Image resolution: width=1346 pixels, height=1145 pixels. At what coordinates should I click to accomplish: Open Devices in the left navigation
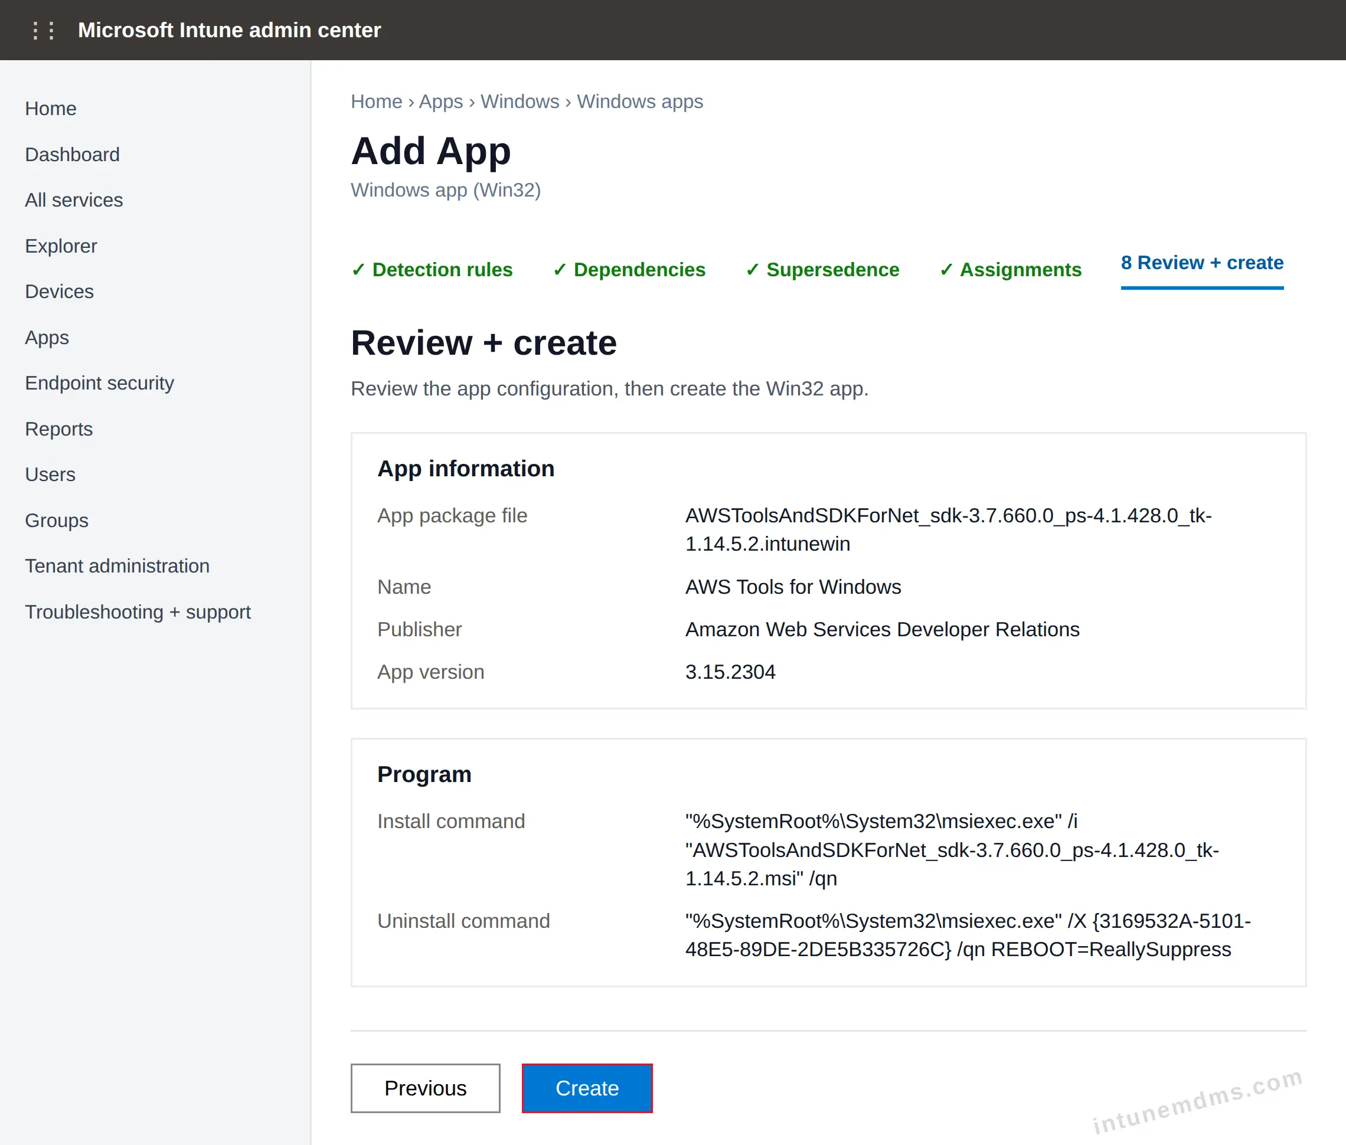[x=59, y=292]
